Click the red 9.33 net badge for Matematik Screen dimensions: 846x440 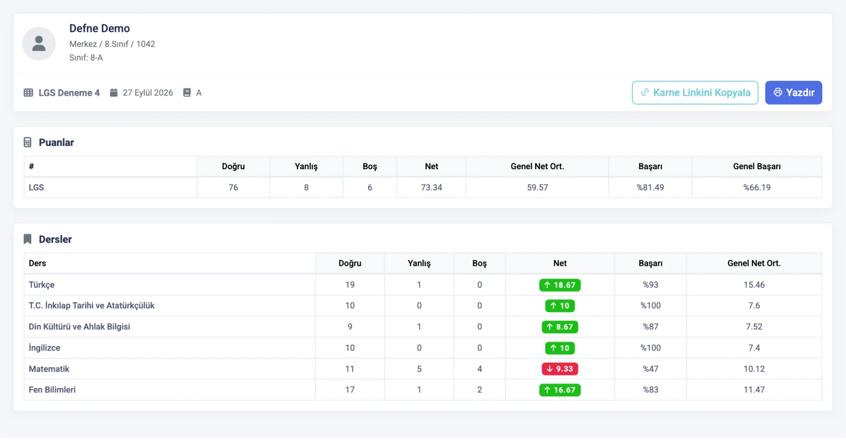pos(560,369)
